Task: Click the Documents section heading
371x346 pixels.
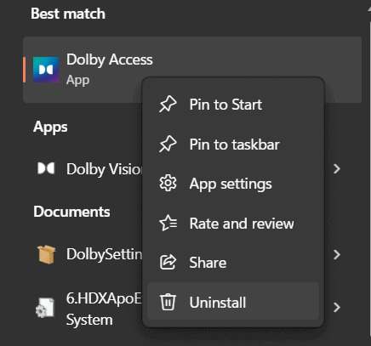Action: click(71, 212)
